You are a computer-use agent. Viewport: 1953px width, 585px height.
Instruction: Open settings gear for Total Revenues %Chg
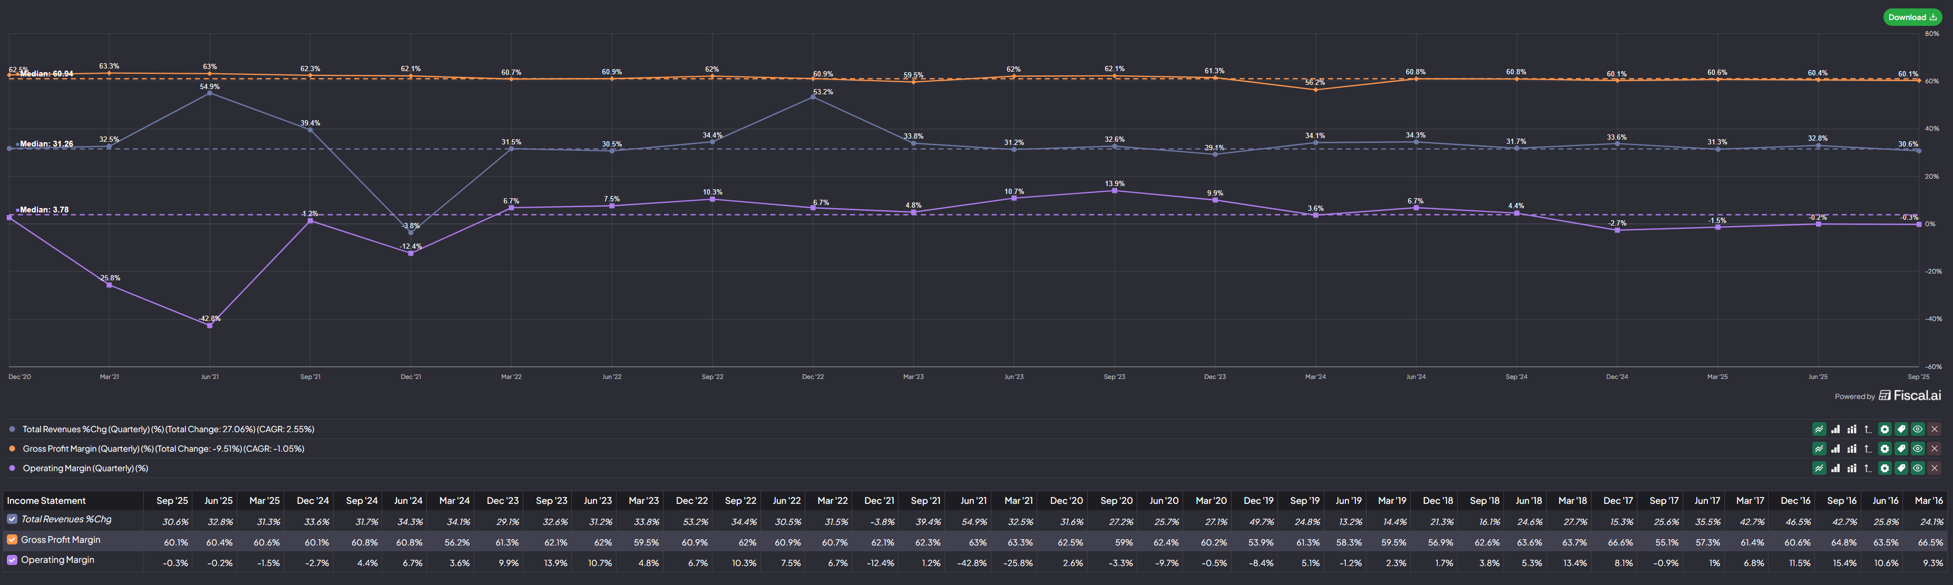(1885, 429)
